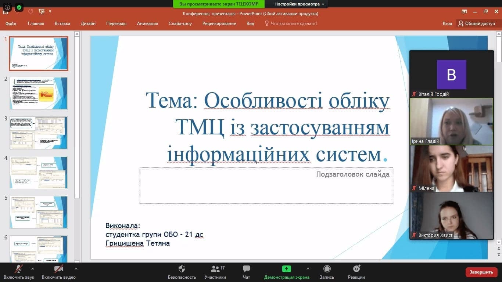This screenshot has width=502, height=282.
Task: Open the Участники participants panel
Action: [215, 269]
